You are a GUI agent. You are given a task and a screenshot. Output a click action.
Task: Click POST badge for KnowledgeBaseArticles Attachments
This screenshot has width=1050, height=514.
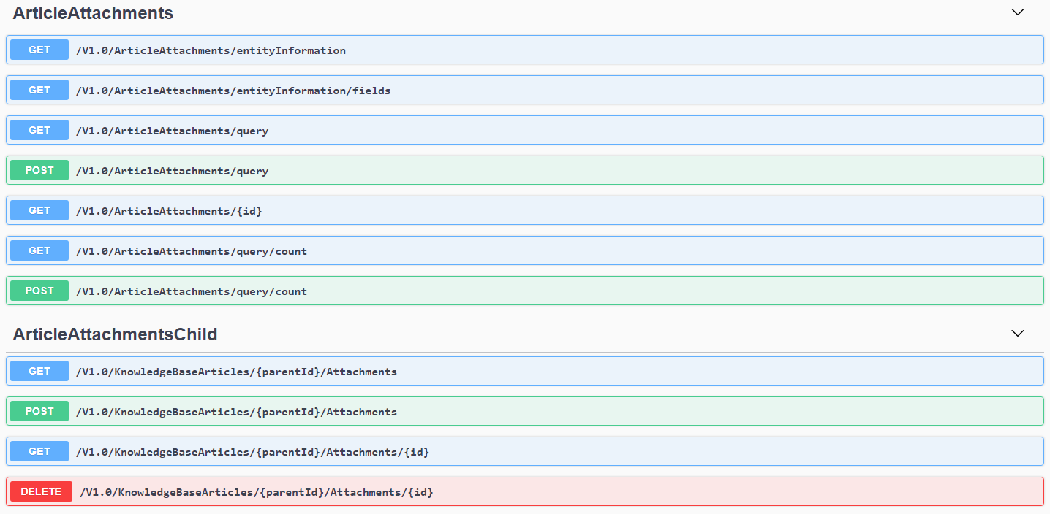click(39, 412)
